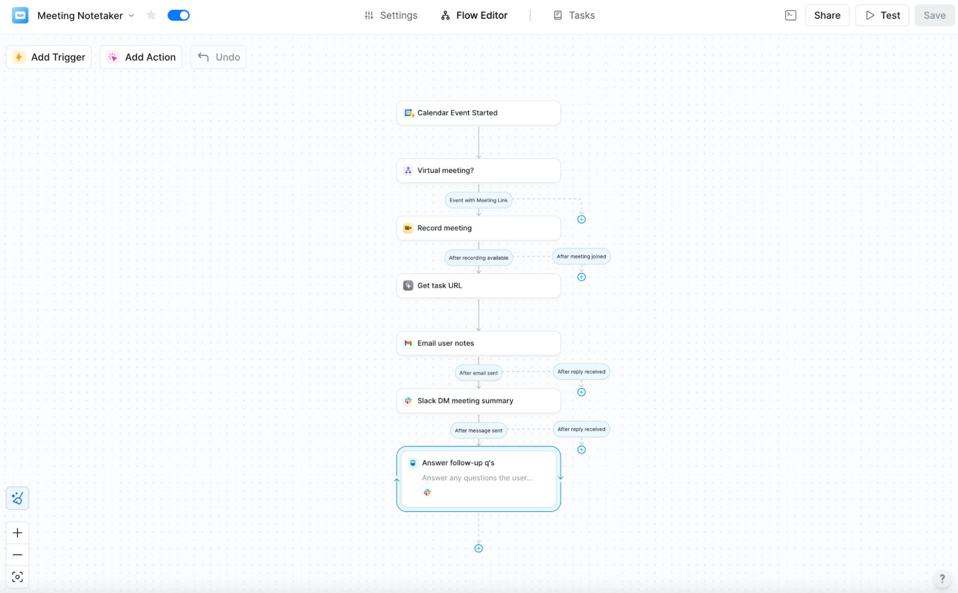Zoom out the canvas with minus
Viewport: 958px width, 593px height.
point(17,555)
